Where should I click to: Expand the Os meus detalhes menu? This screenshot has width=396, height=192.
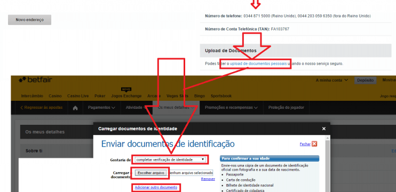pos(176,108)
